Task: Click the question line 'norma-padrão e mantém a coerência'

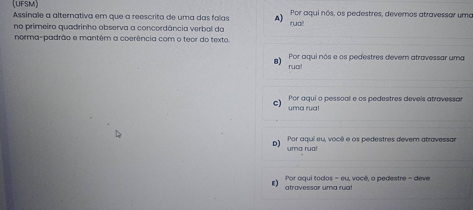Action: [x=122, y=39]
